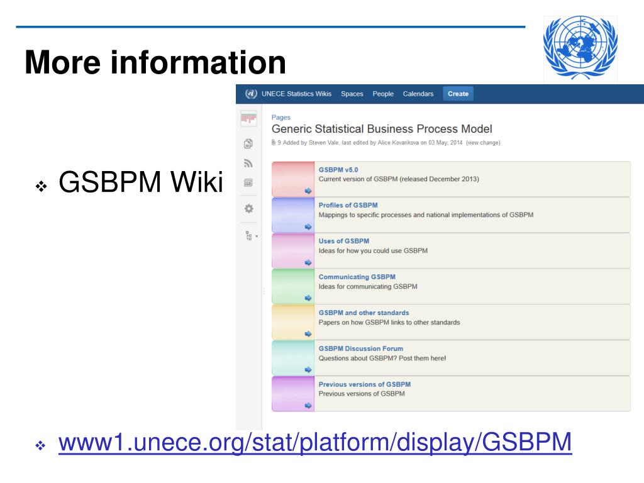The image size is (644, 483).
Task: Open the People menu
Action: tap(383, 94)
